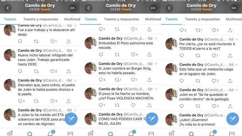
Task: Open avatar of 'Julen! ¡Guerrero!' tweet
Action: point(171,120)
